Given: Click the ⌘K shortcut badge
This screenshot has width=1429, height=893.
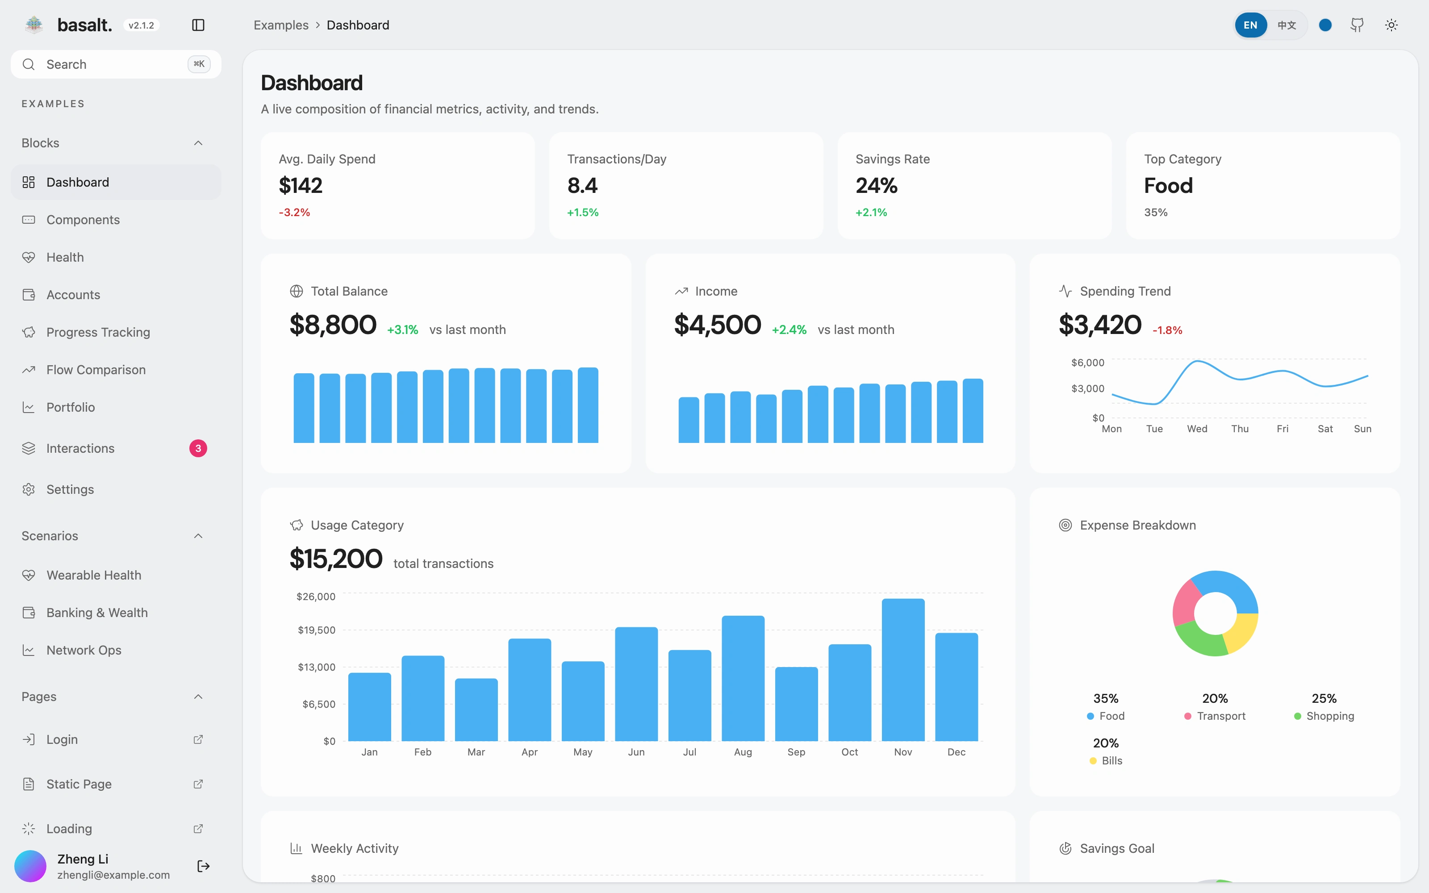Looking at the screenshot, I should click(x=199, y=64).
